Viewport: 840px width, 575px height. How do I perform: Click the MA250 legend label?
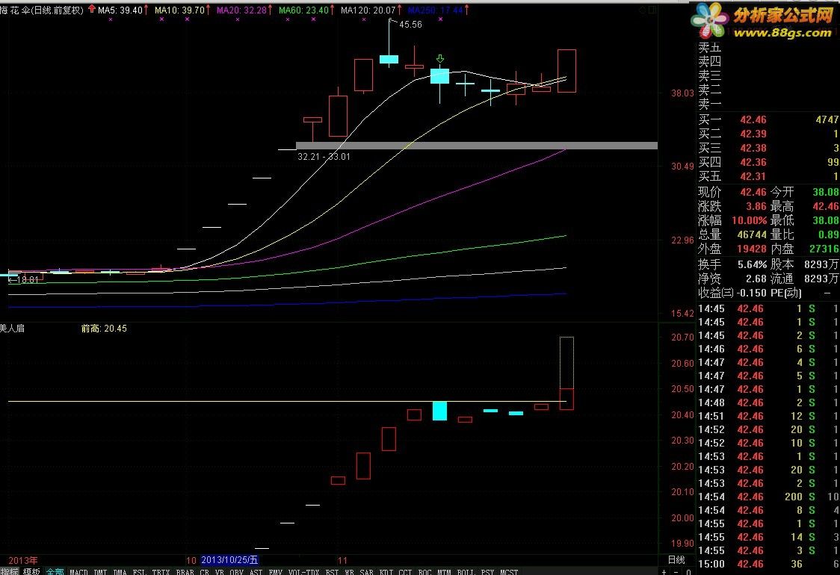pyautogui.click(x=435, y=10)
